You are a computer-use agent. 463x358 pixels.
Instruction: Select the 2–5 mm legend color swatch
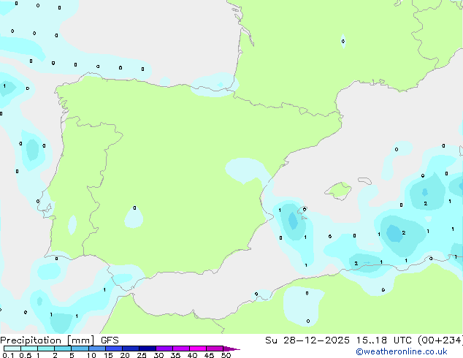(x=63, y=349)
